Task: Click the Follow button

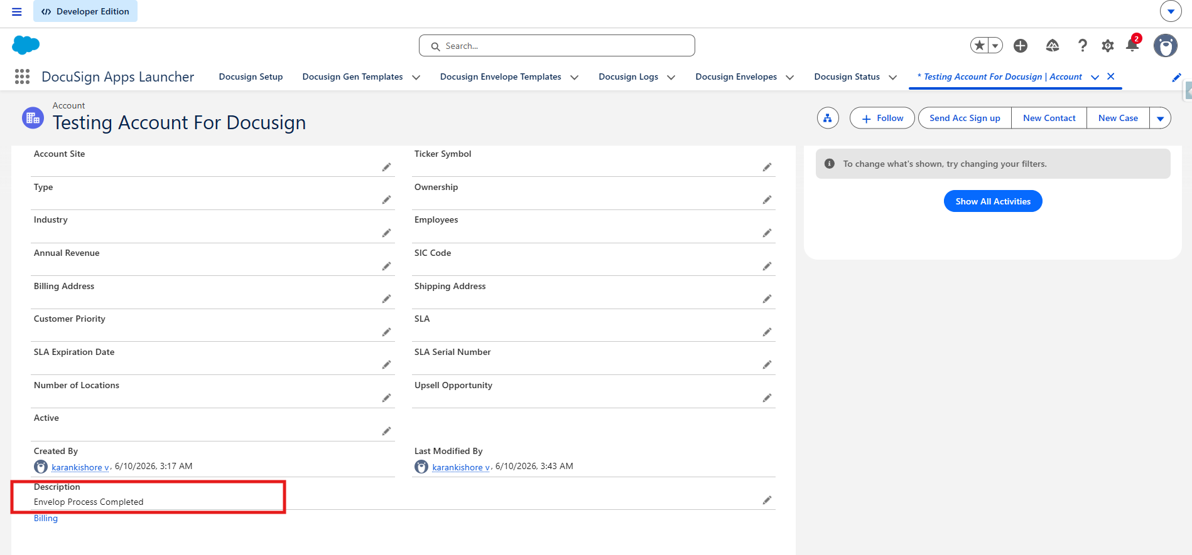Action: 882,118
